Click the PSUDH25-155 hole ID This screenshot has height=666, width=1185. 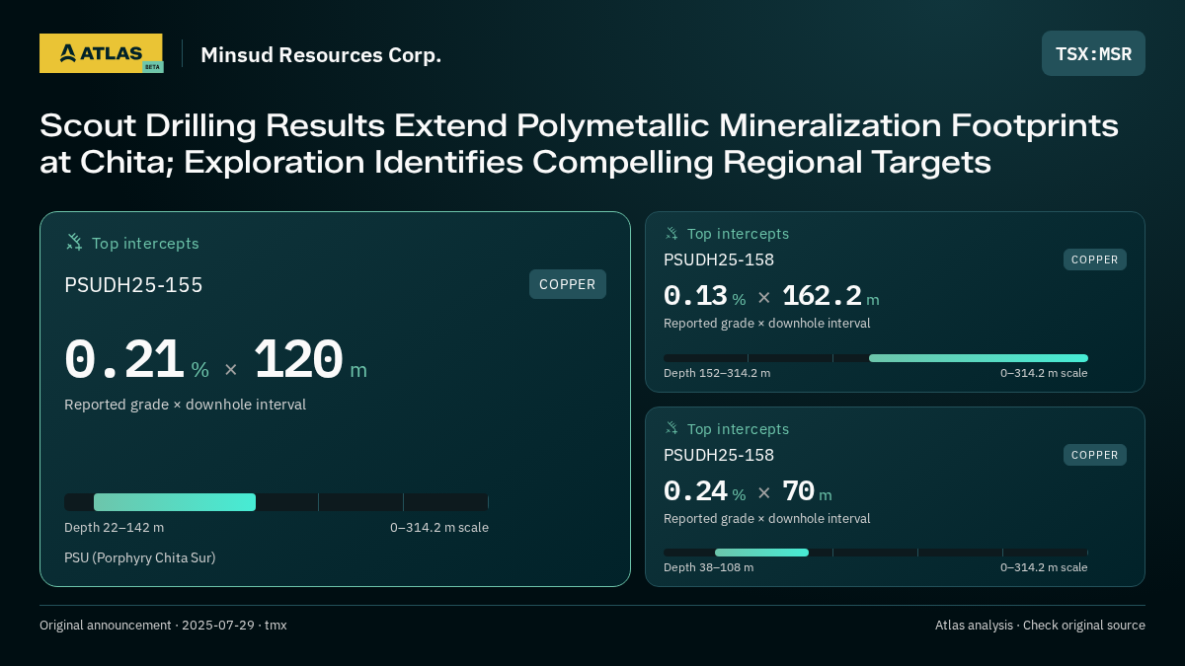[x=133, y=285]
